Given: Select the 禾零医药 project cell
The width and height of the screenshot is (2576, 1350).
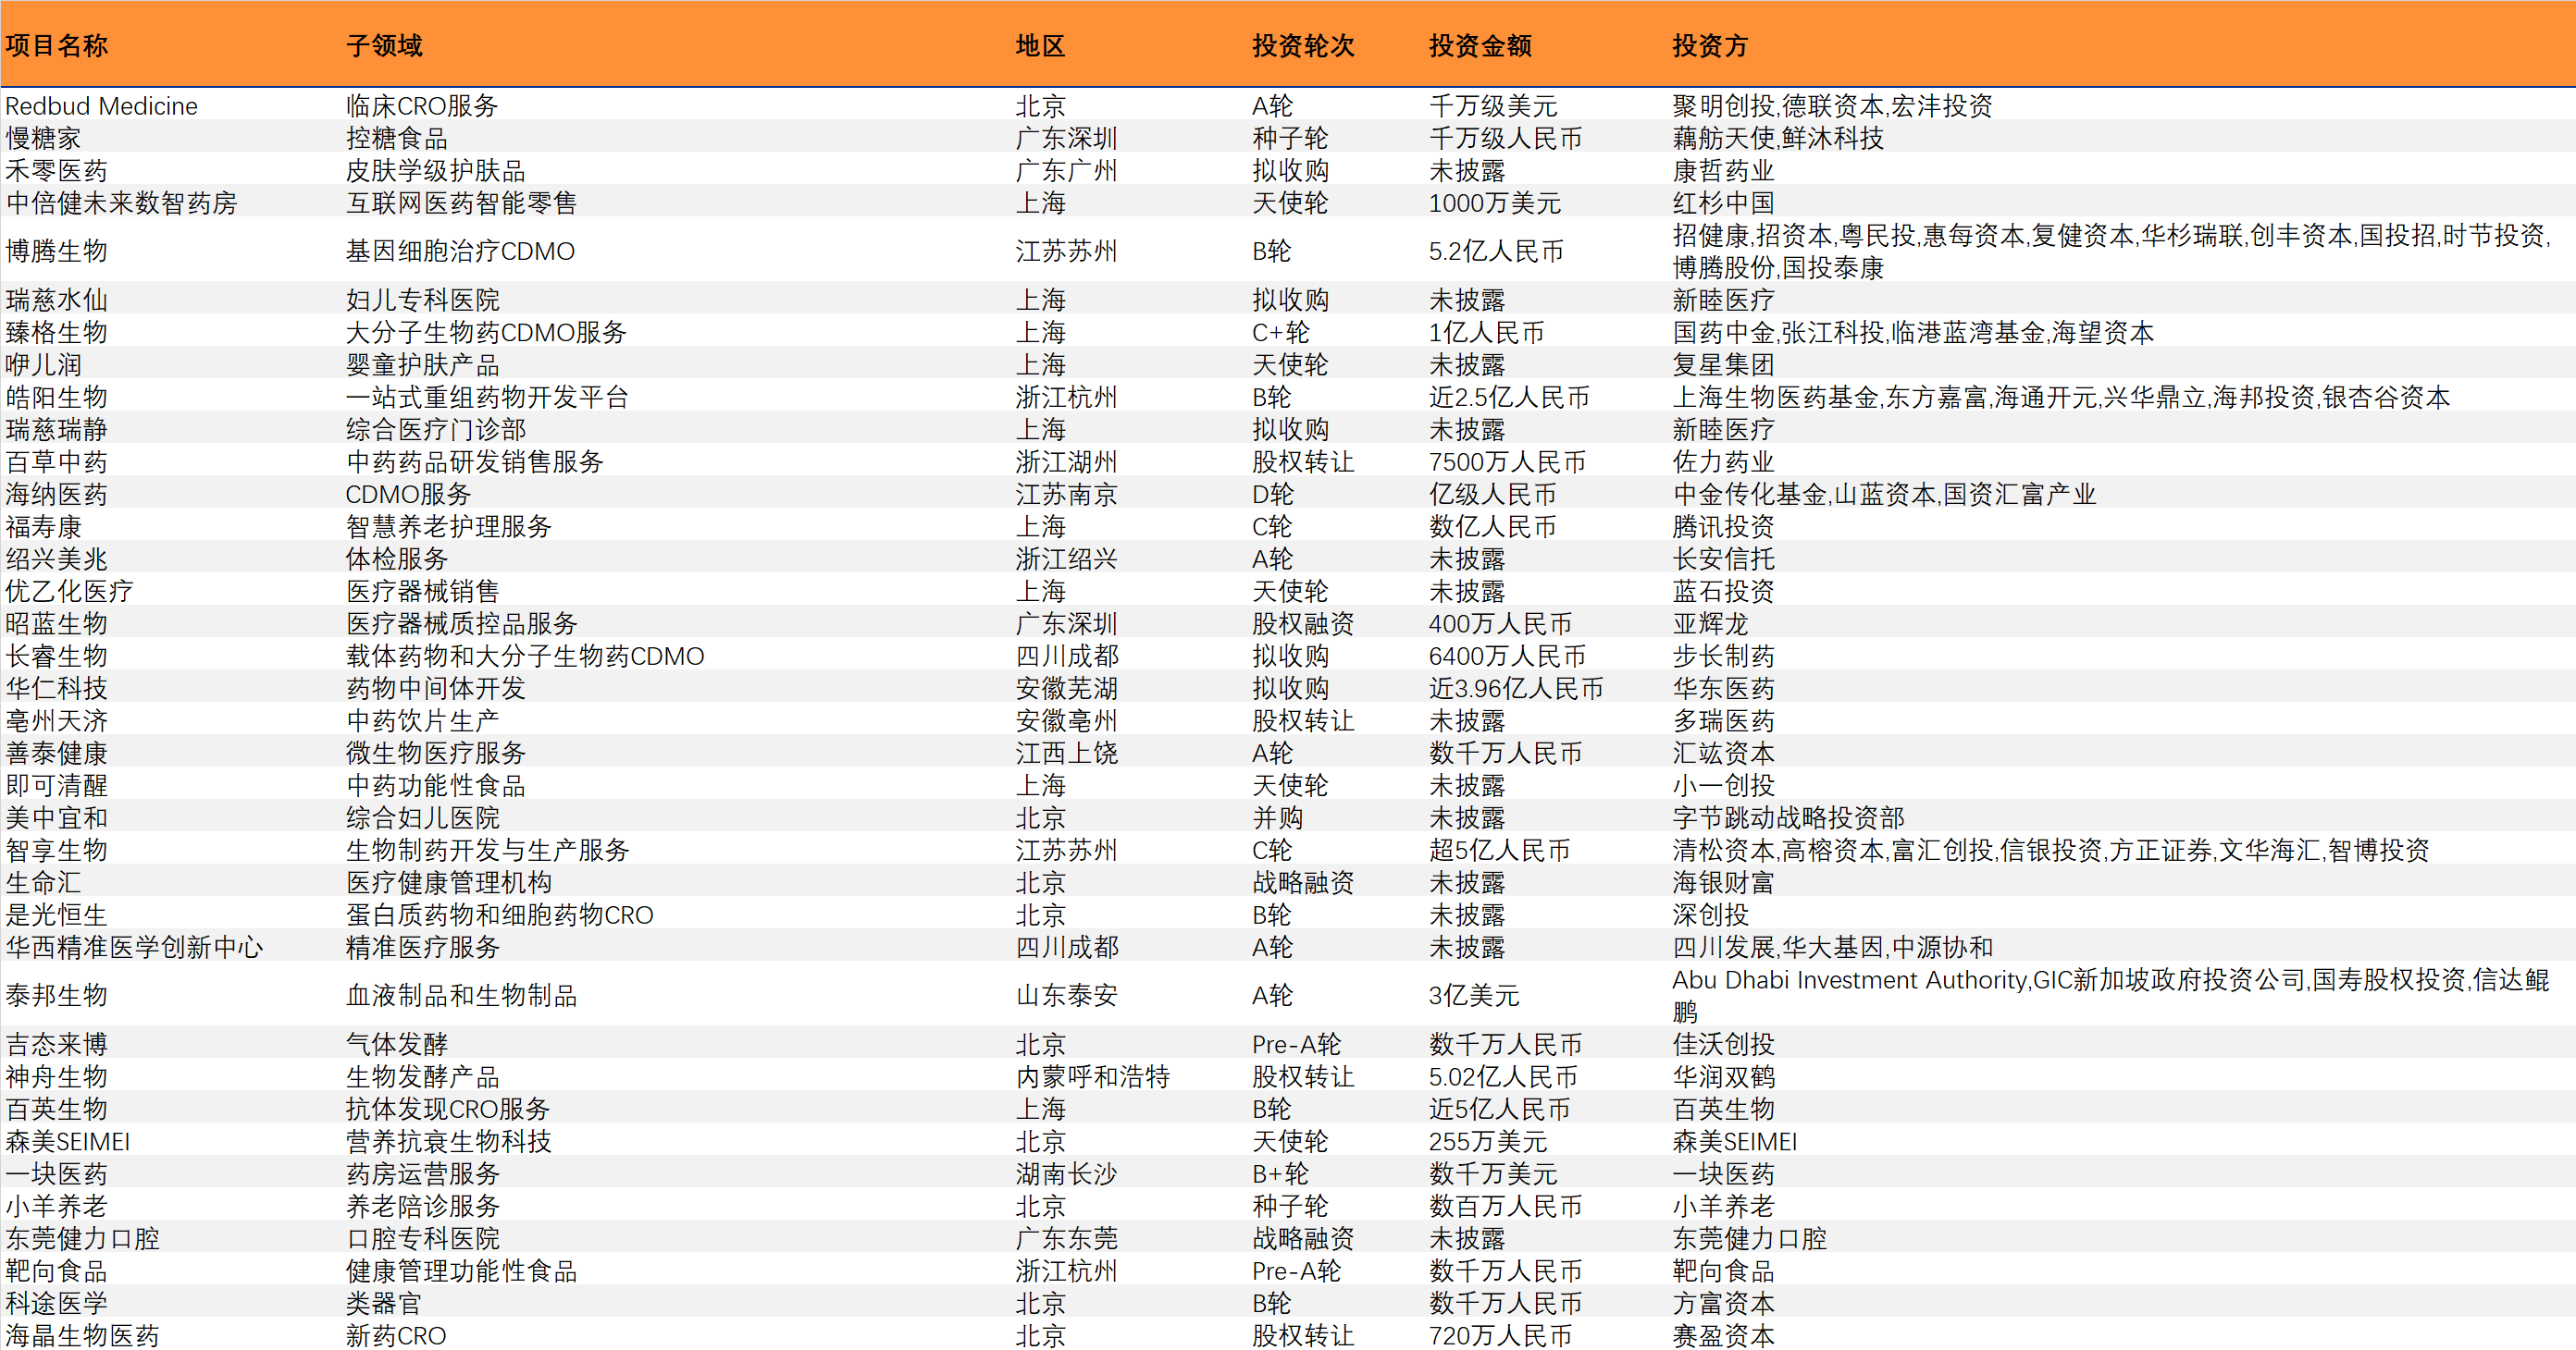Looking at the screenshot, I should (x=56, y=171).
